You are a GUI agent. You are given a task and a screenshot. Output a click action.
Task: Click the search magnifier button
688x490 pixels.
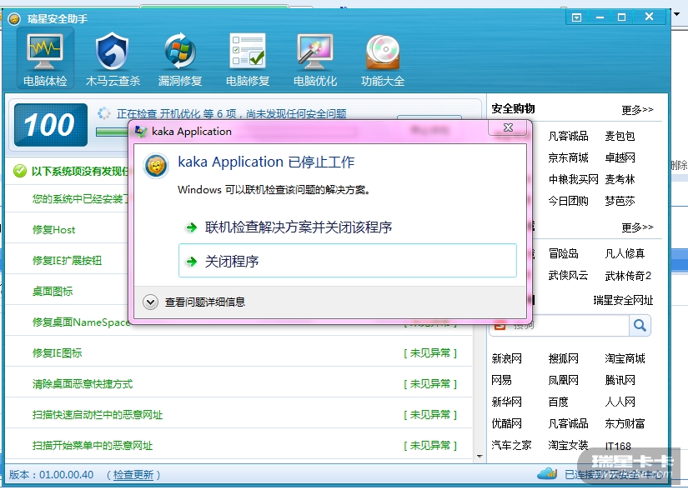(x=640, y=326)
